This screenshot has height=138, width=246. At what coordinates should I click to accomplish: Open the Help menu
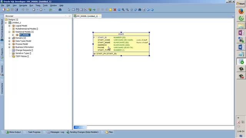coord(61,5)
